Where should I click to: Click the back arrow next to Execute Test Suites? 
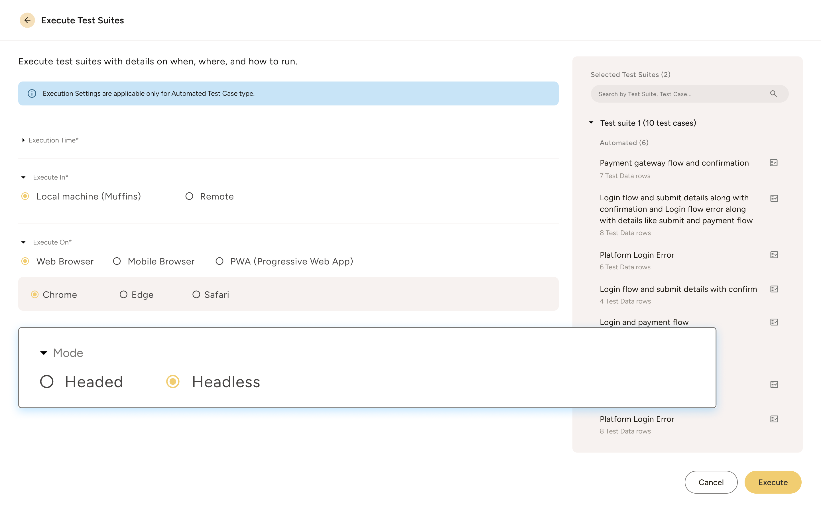(x=27, y=20)
